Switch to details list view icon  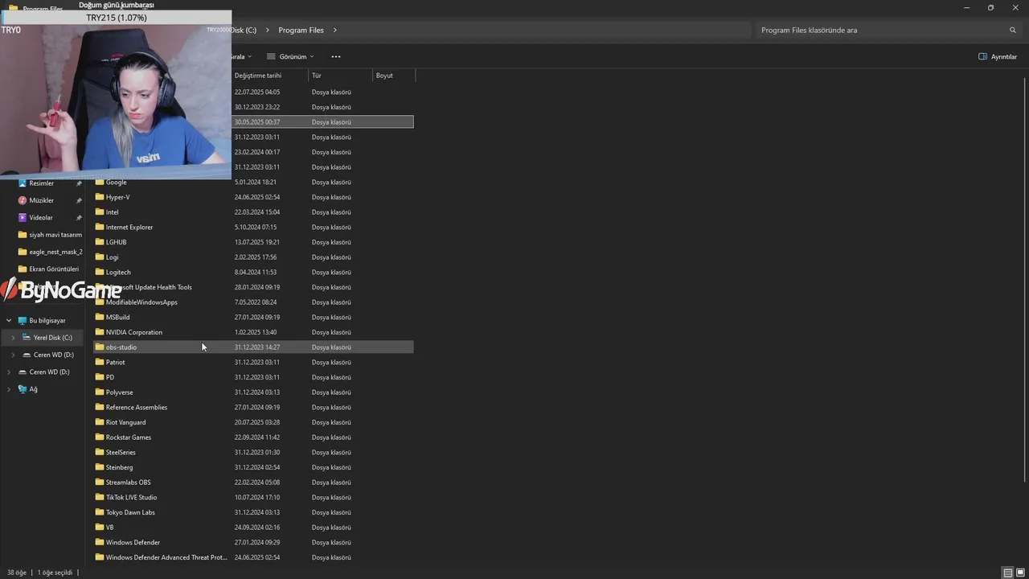[1007, 573]
